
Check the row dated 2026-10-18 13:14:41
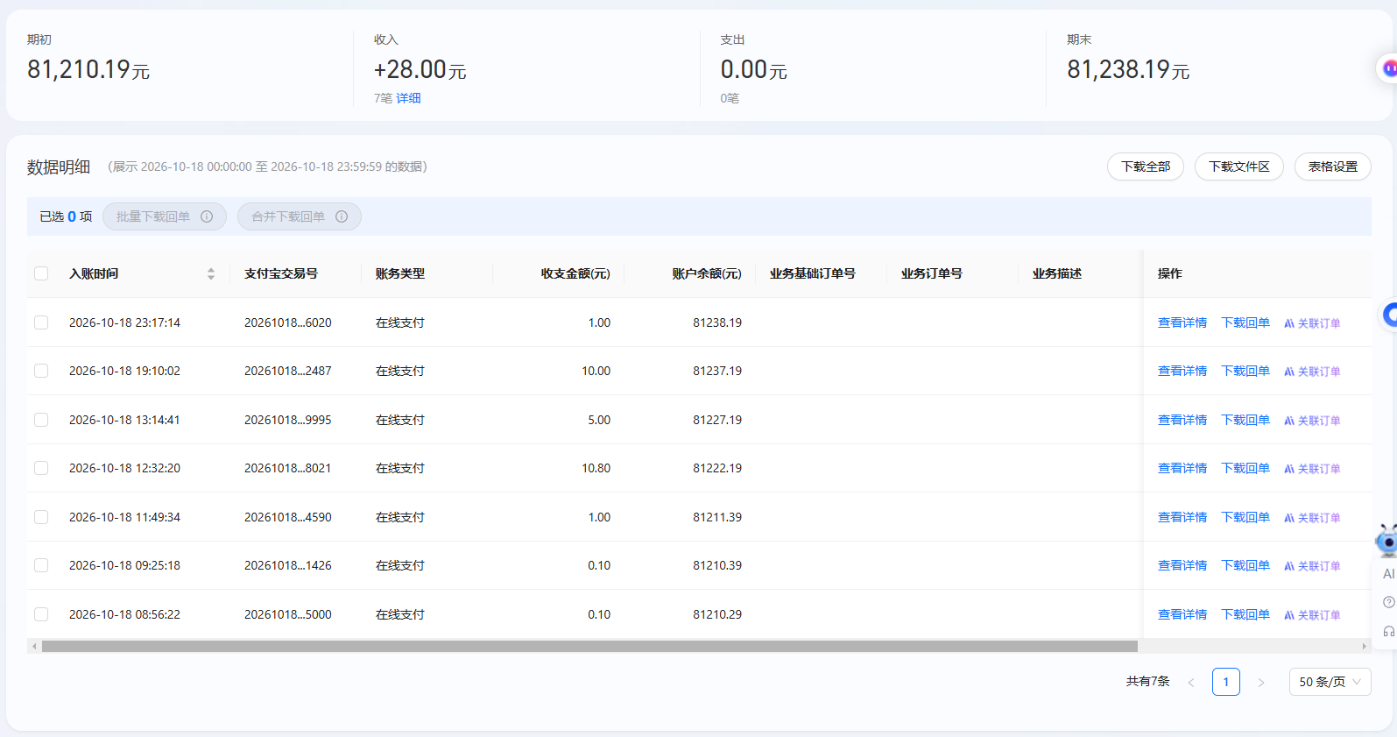(x=41, y=420)
